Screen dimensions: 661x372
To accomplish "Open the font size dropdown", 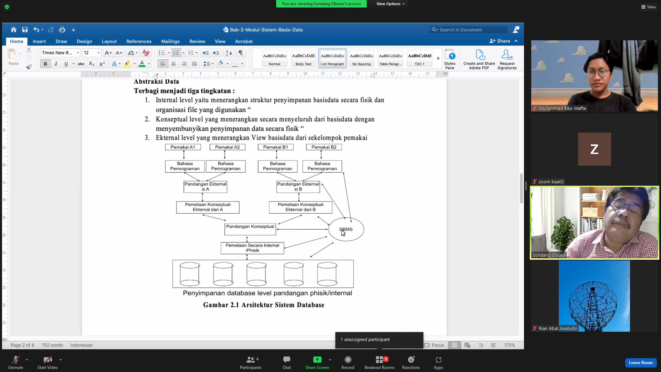I will click(98, 53).
